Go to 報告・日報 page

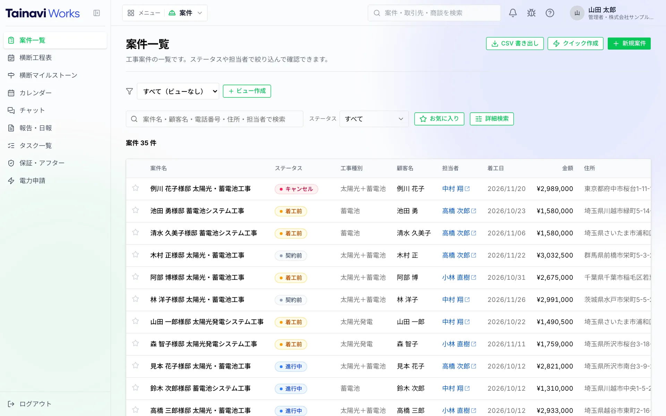[x=55, y=128]
